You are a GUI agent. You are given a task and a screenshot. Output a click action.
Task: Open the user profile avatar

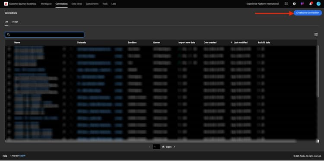(318, 4)
